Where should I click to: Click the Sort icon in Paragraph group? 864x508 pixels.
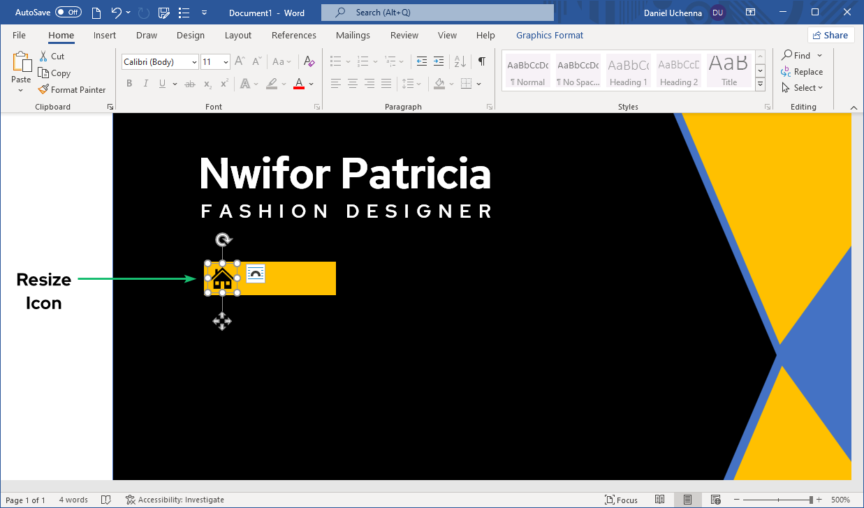[460, 61]
